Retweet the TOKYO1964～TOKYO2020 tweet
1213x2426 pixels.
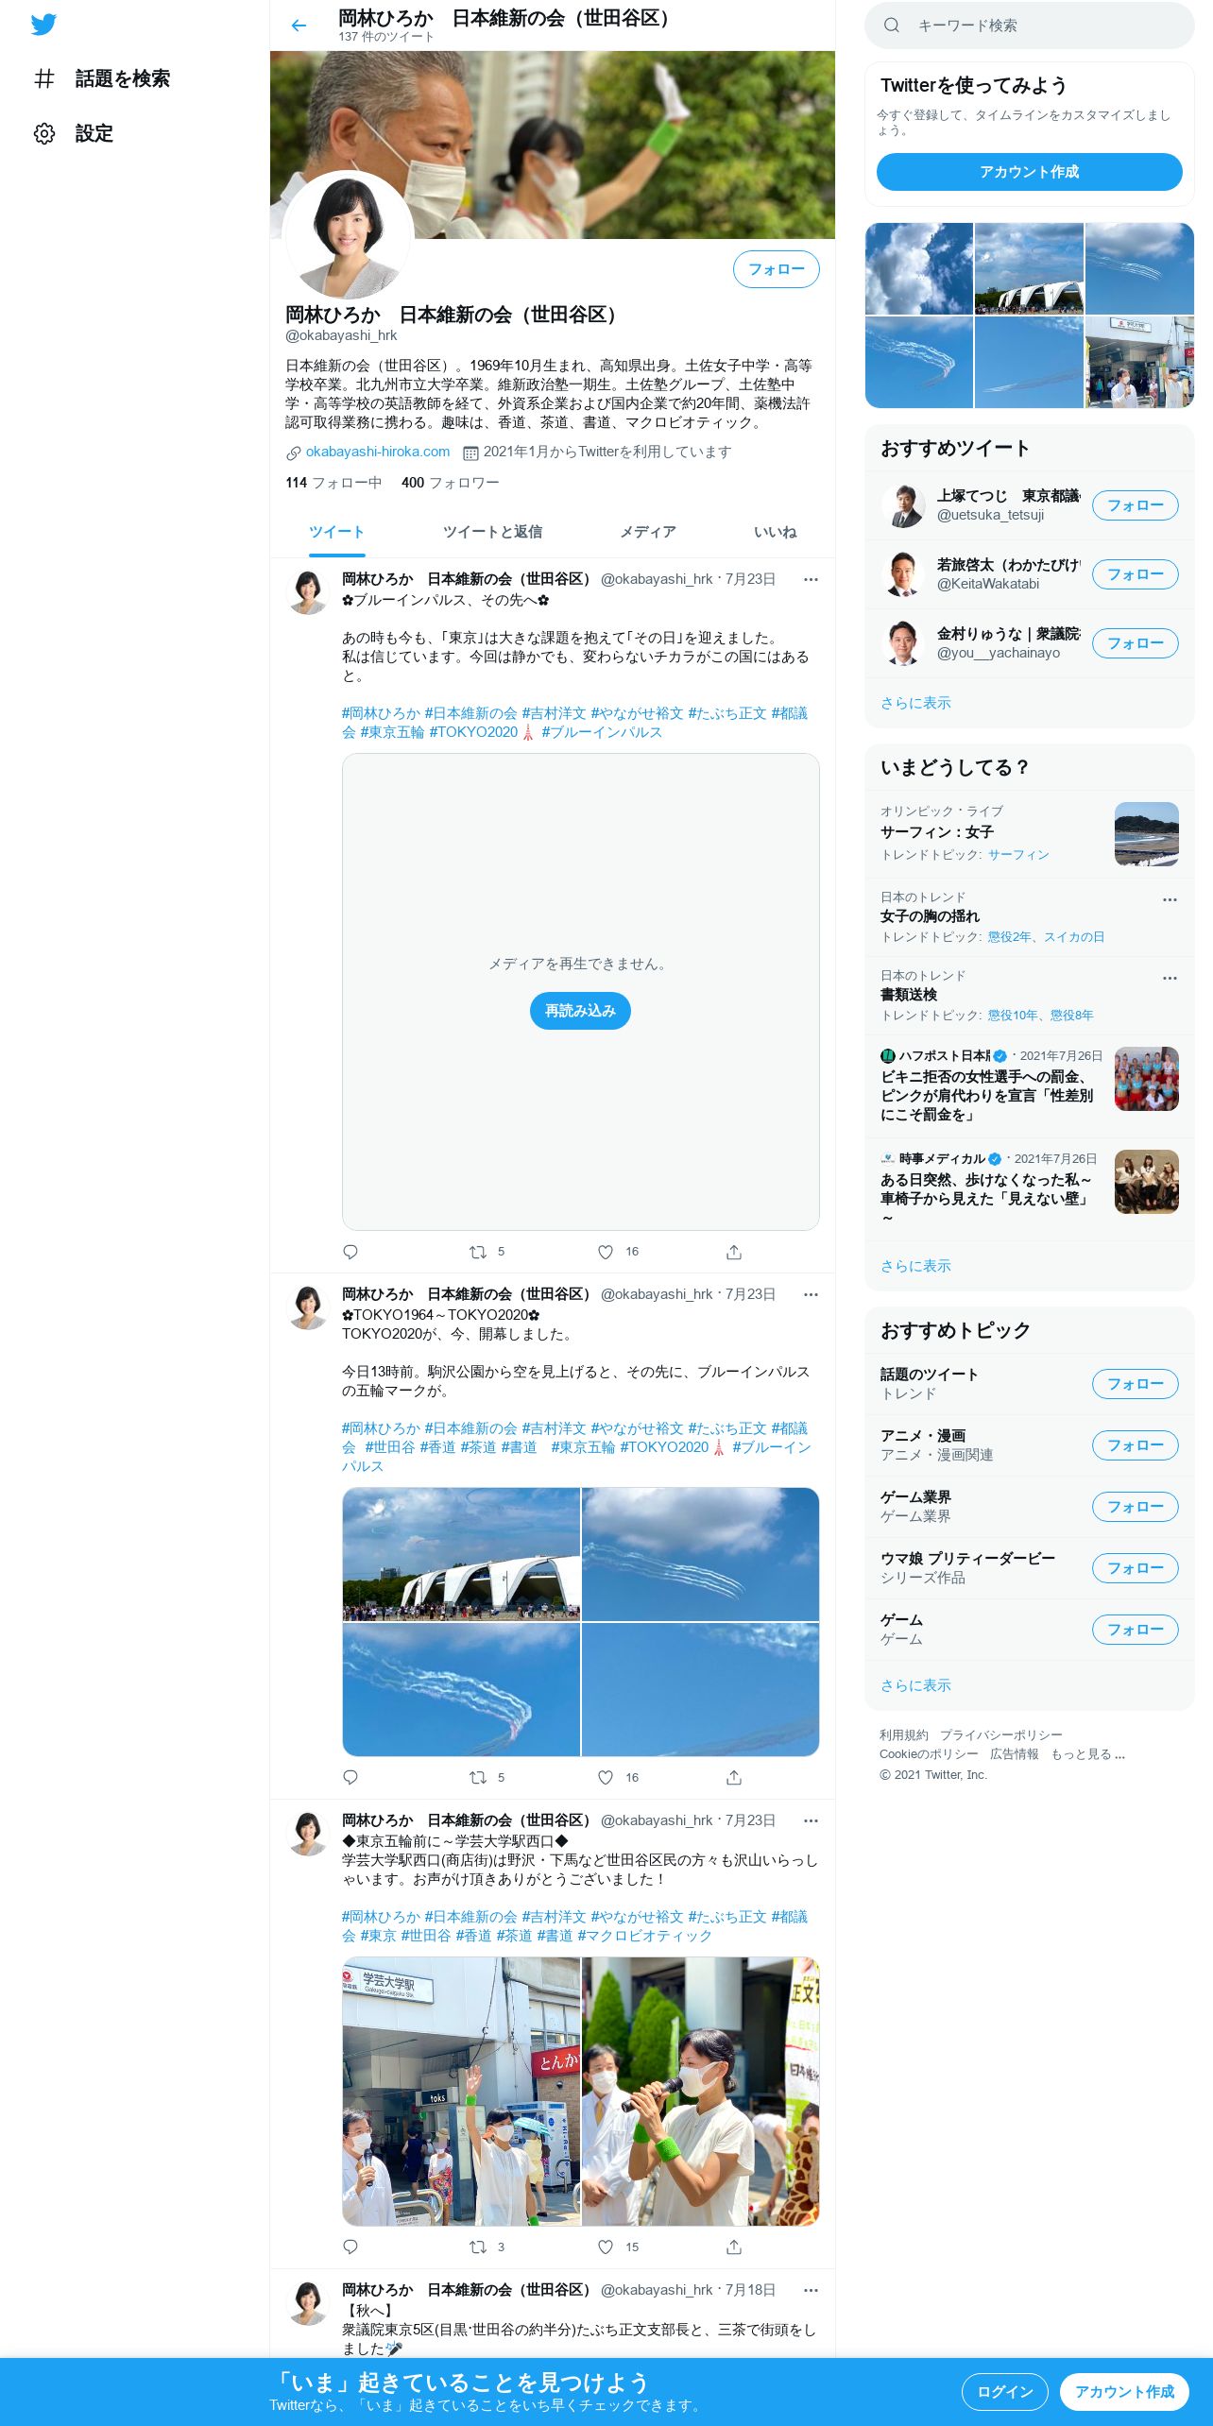point(478,1777)
